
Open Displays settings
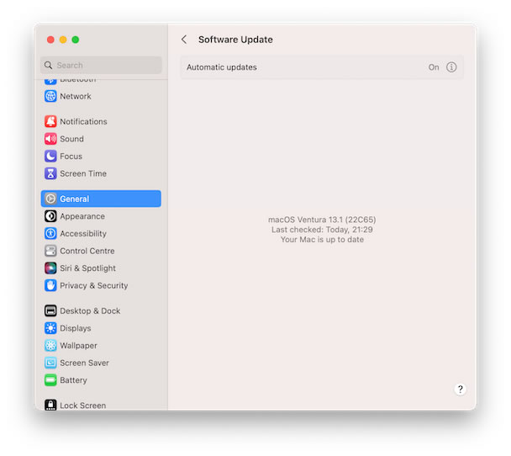[101, 328]
